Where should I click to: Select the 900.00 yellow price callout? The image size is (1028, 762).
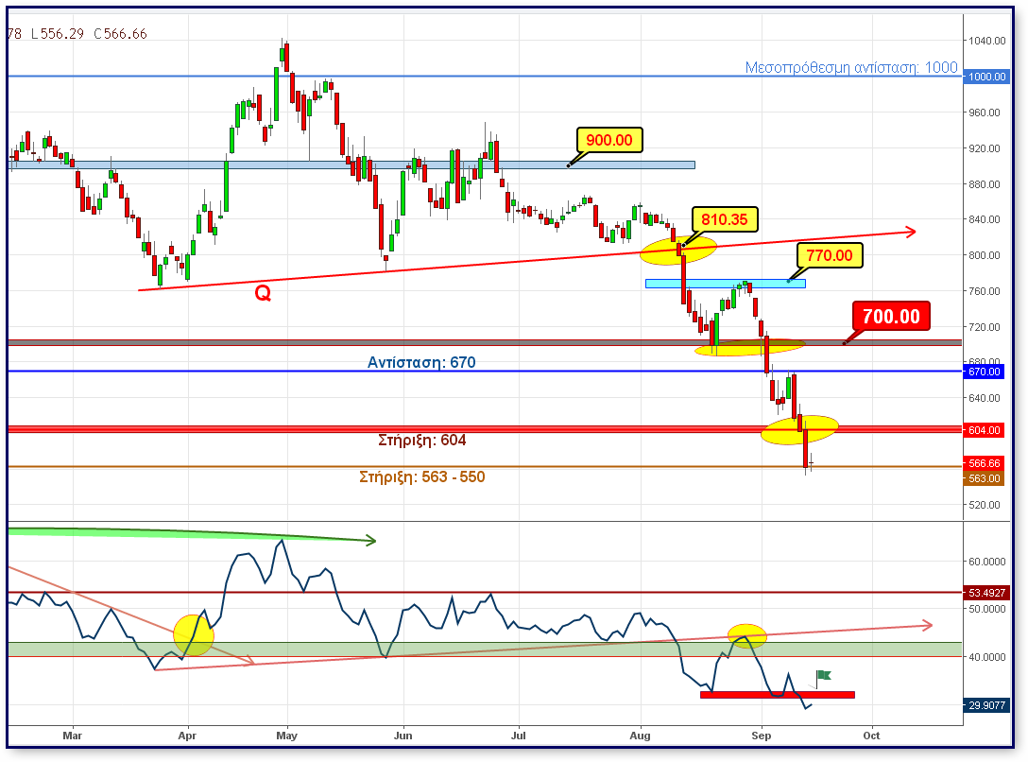(609, 140)
